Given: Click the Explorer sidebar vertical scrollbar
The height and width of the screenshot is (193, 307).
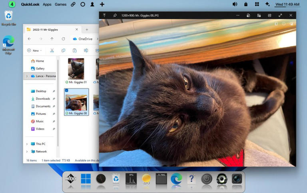Looking at the screenshot, I should [x=58, y=103].
